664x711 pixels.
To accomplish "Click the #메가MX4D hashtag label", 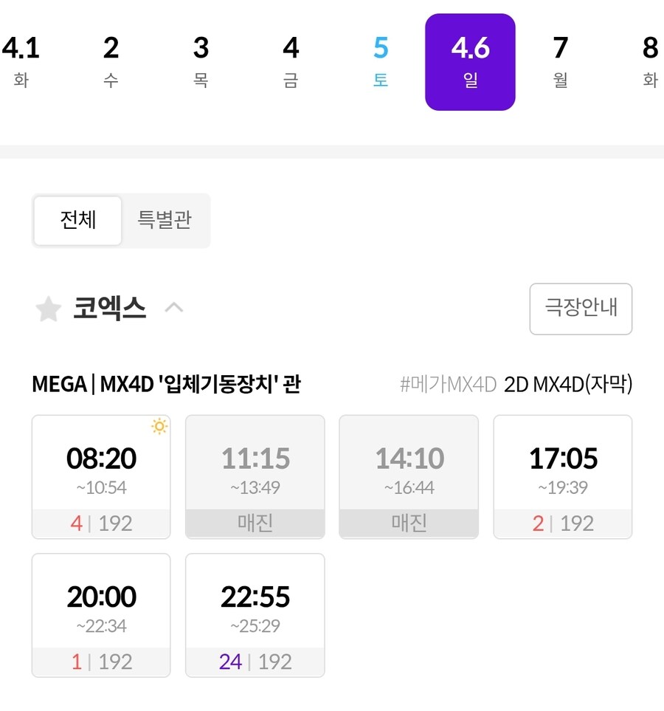I will point(448,385).
